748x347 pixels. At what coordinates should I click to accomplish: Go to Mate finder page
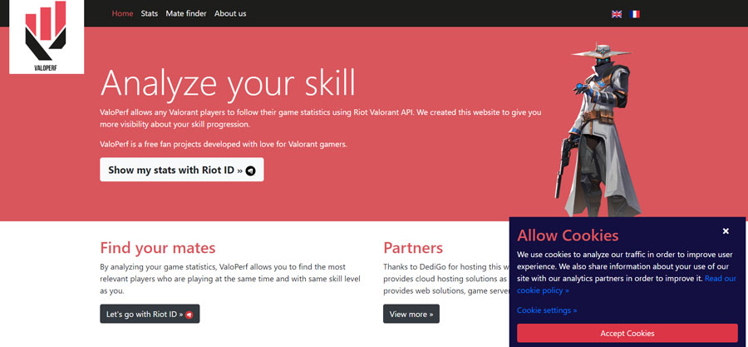point(186,13)
